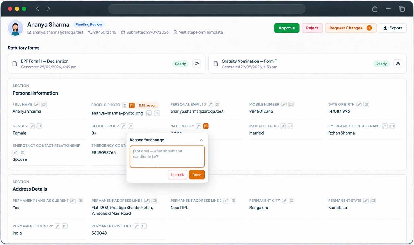Preview the profile photo with the eye icon
The width and height of the screenshot is (414, 245).
click(x=157, y=113)
